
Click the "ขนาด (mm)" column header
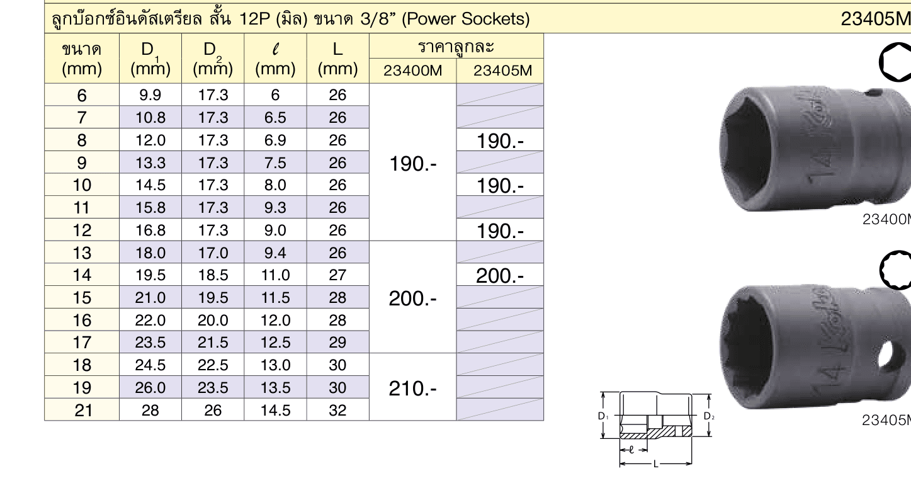82,59
